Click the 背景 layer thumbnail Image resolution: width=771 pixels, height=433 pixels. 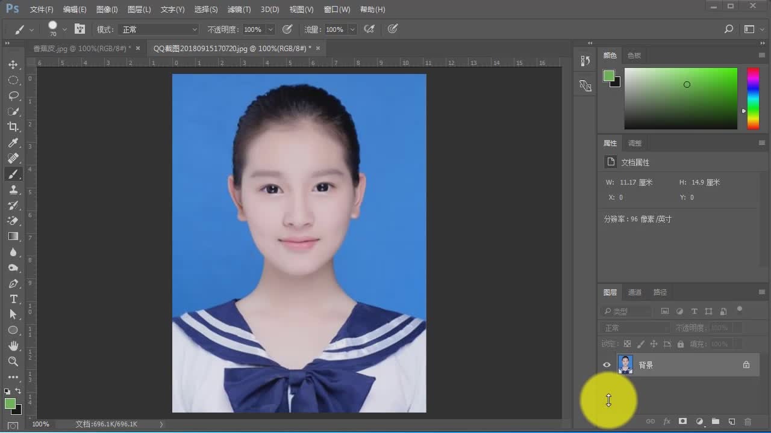click(x=625, y=364)
